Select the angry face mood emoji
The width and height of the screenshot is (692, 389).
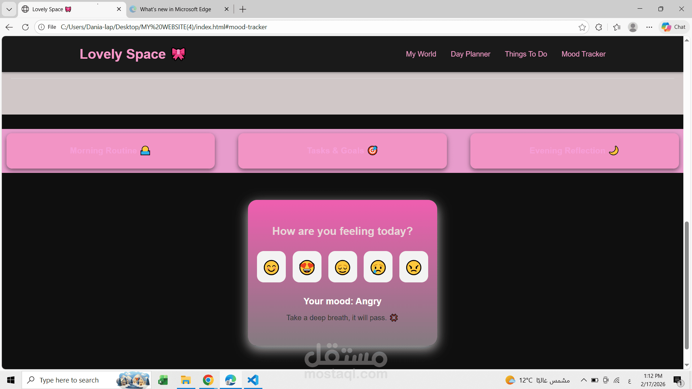414,267
